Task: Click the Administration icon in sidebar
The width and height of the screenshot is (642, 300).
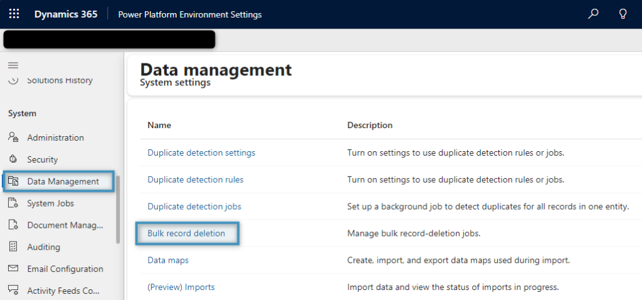Action: (x=14, y=137)
